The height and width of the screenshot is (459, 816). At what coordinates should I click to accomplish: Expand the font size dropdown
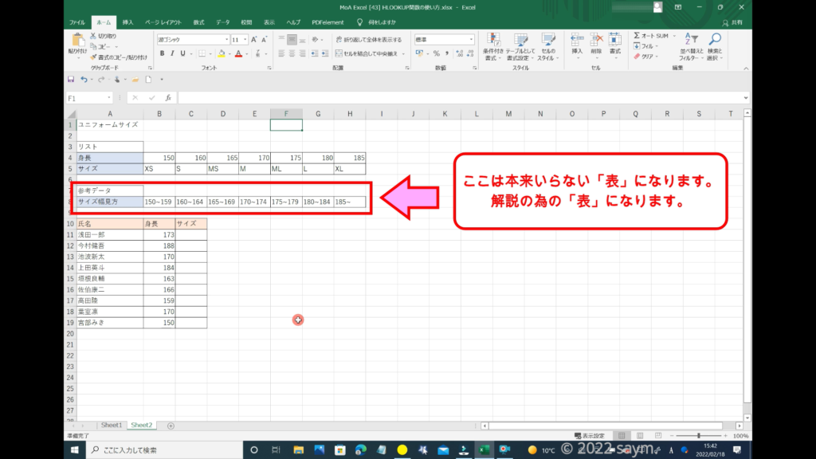click(x=245, y=39)
